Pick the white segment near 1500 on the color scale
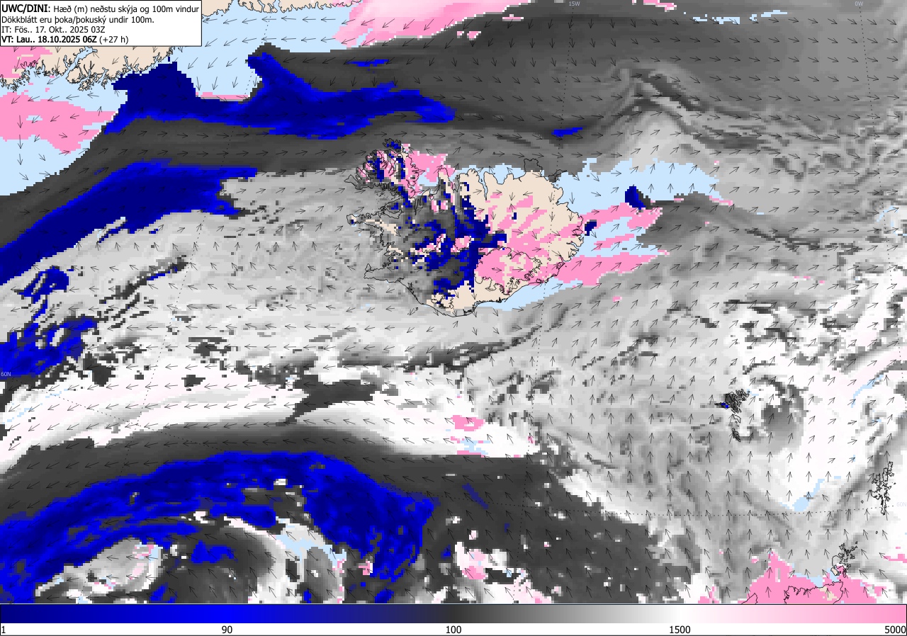 coord(680,613)
